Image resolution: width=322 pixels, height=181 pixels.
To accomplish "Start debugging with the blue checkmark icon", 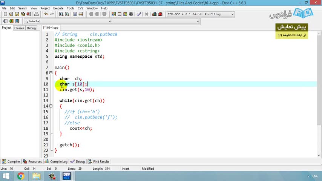I will point(139,14).
